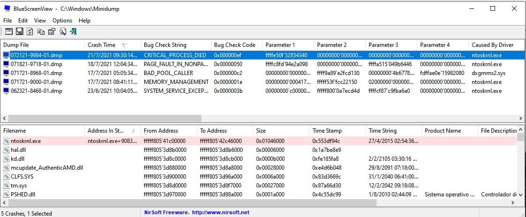Click the ntoskrnl.exe+9083... address cell
This screenshot has width=526, height=217.
click(112, 141)
